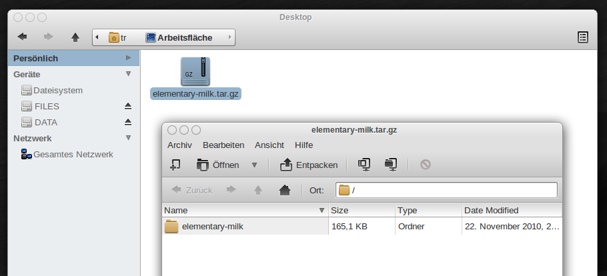Open Gesamtes Netzwerk in the sidebar
This screenshot has height=276, width=607.
[x=67, y=155]
